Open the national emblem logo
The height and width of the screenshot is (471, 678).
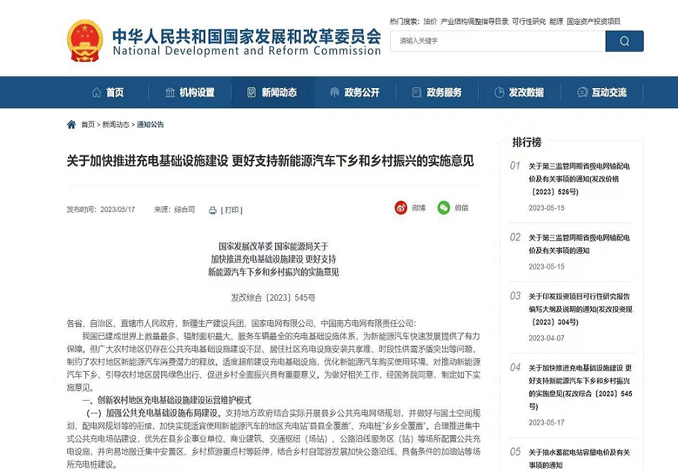pyautogui.click(x=85, y=41)
